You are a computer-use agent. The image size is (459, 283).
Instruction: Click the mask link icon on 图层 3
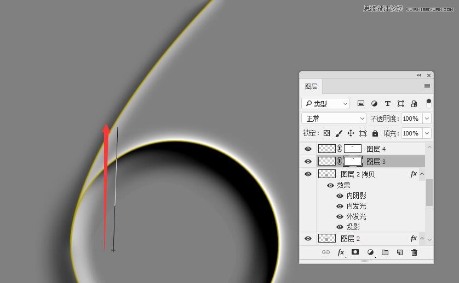340,161
